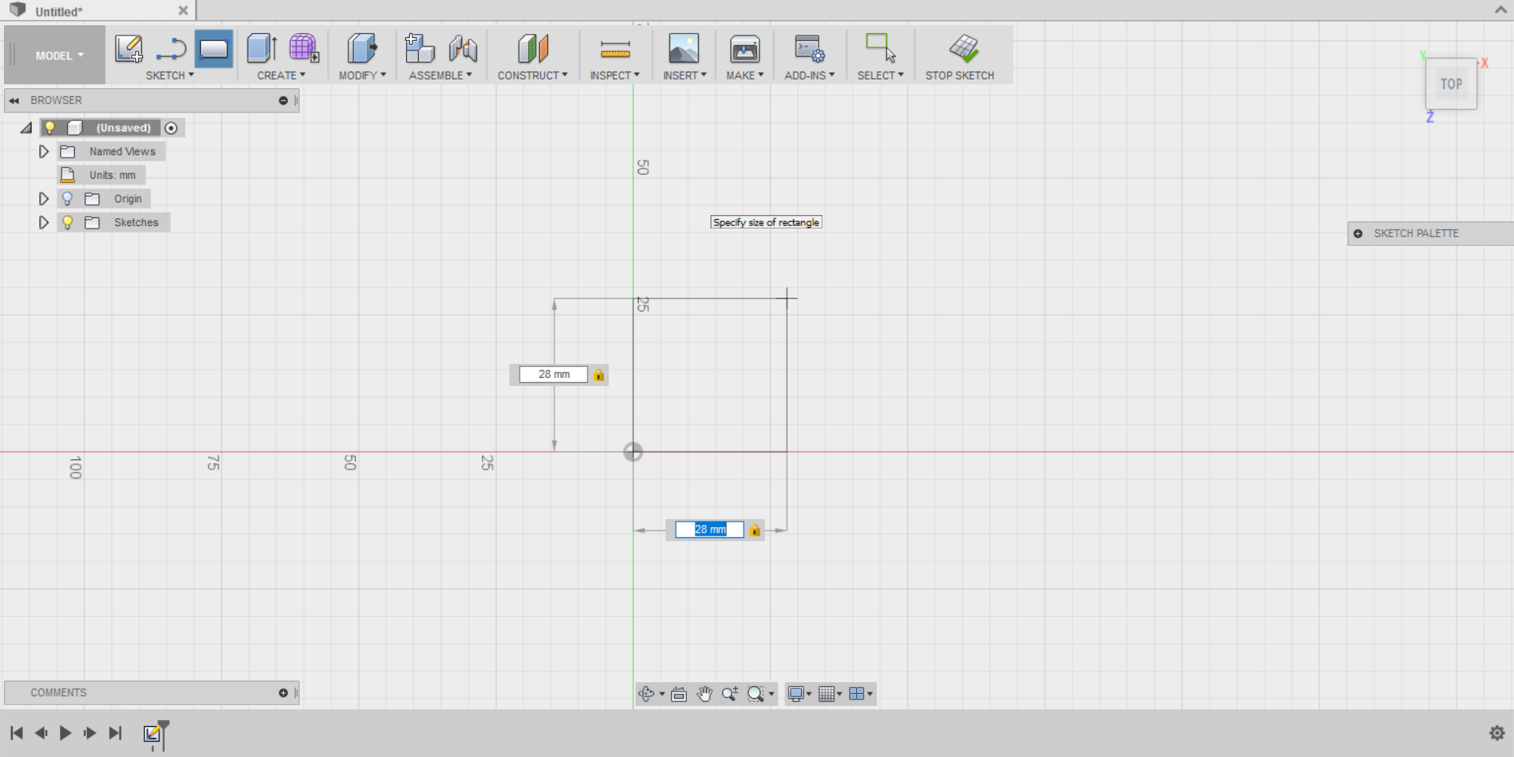Step forward one timeline feature
The width and height of the screenshot is (1514, 757).
click(x=90, y=733)
